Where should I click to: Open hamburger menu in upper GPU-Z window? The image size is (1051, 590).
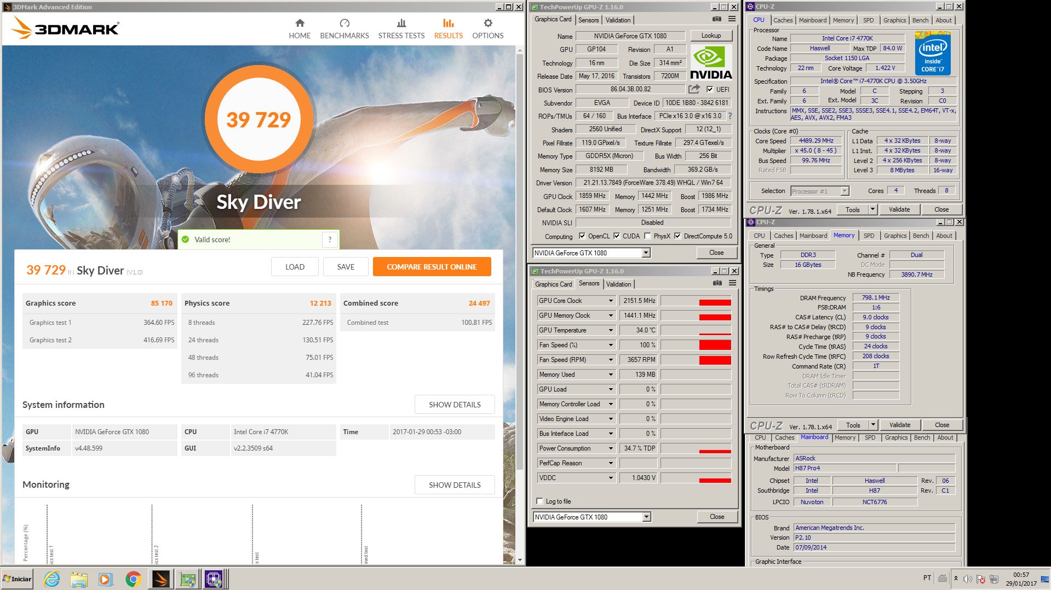pyautogui.click(x=732, y=19)
